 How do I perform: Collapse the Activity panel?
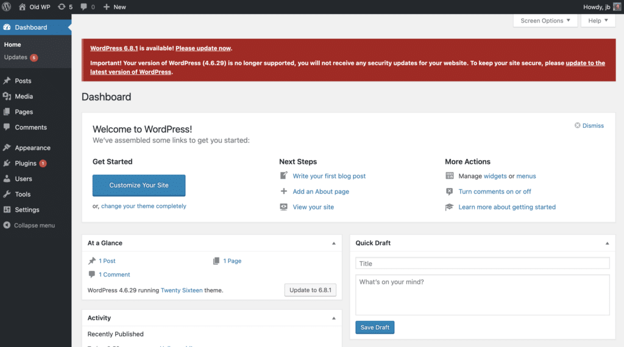click(334, 318)
